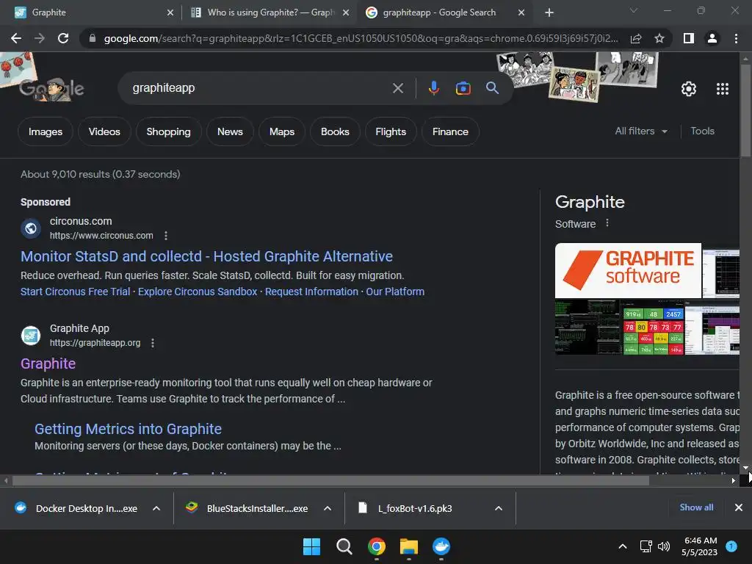Filter results by Maps
Screen dimensions: 752x564
(x=282, y=131)
